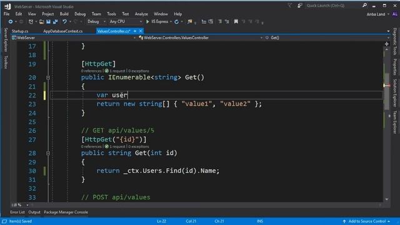
Task: Click the Quick Launch search field
Action: (x=333, y=6)
